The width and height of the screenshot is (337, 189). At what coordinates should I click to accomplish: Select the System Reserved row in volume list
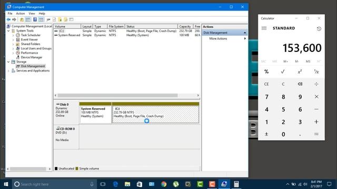(x=127, y=35)
